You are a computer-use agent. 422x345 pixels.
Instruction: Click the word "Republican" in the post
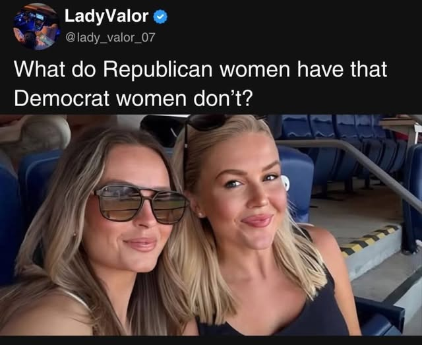click(x=158, y=70)
